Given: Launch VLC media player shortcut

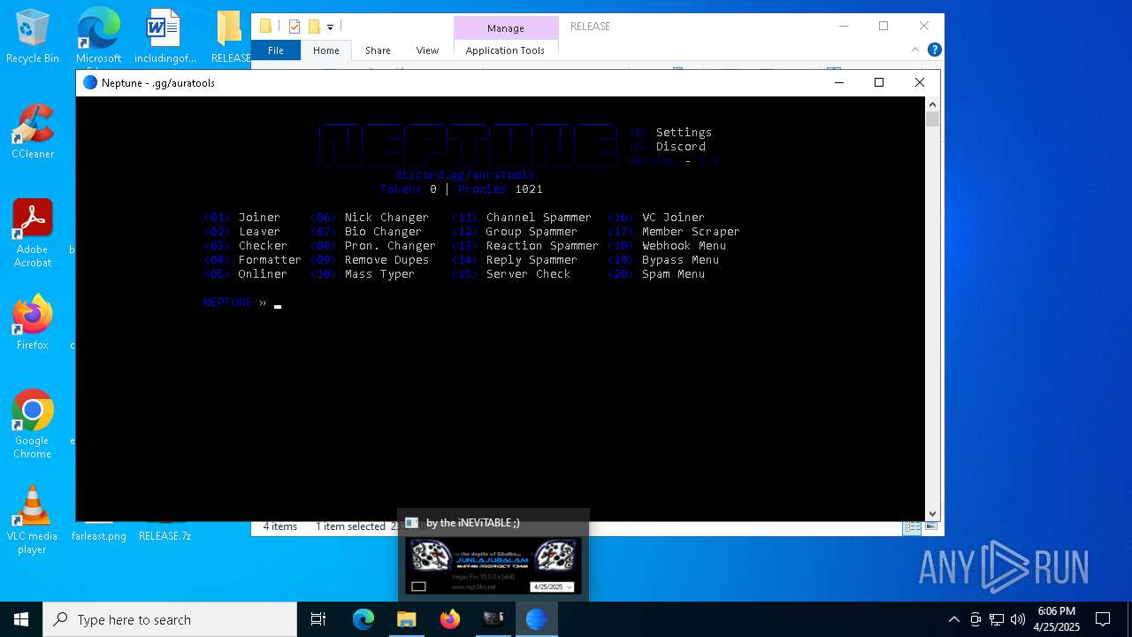Looking at the screenshot, I should pyautogui.click(x=33, y=519).
